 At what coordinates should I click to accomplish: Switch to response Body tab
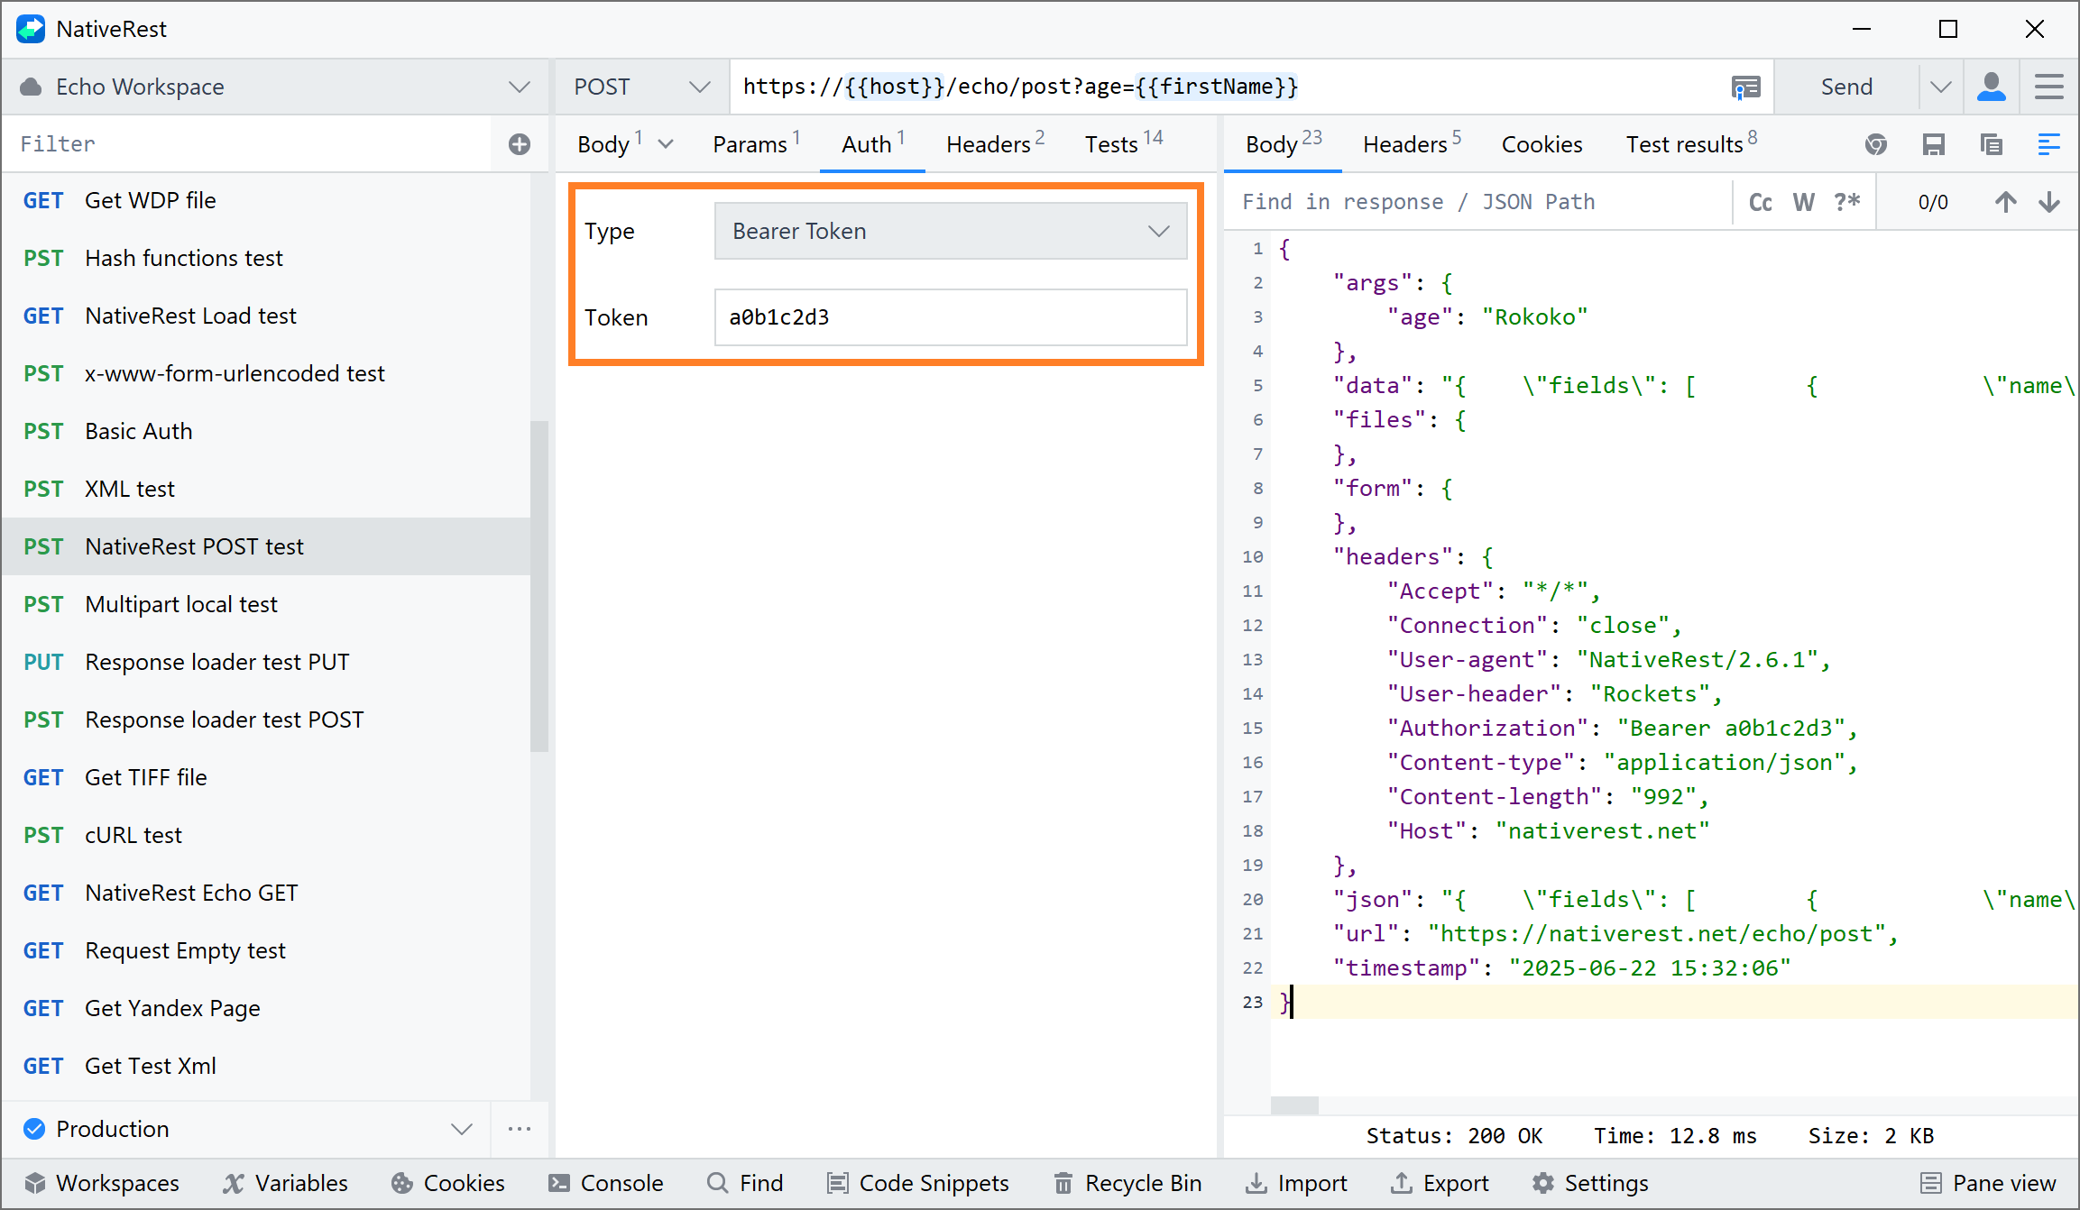coord(1283,144)
